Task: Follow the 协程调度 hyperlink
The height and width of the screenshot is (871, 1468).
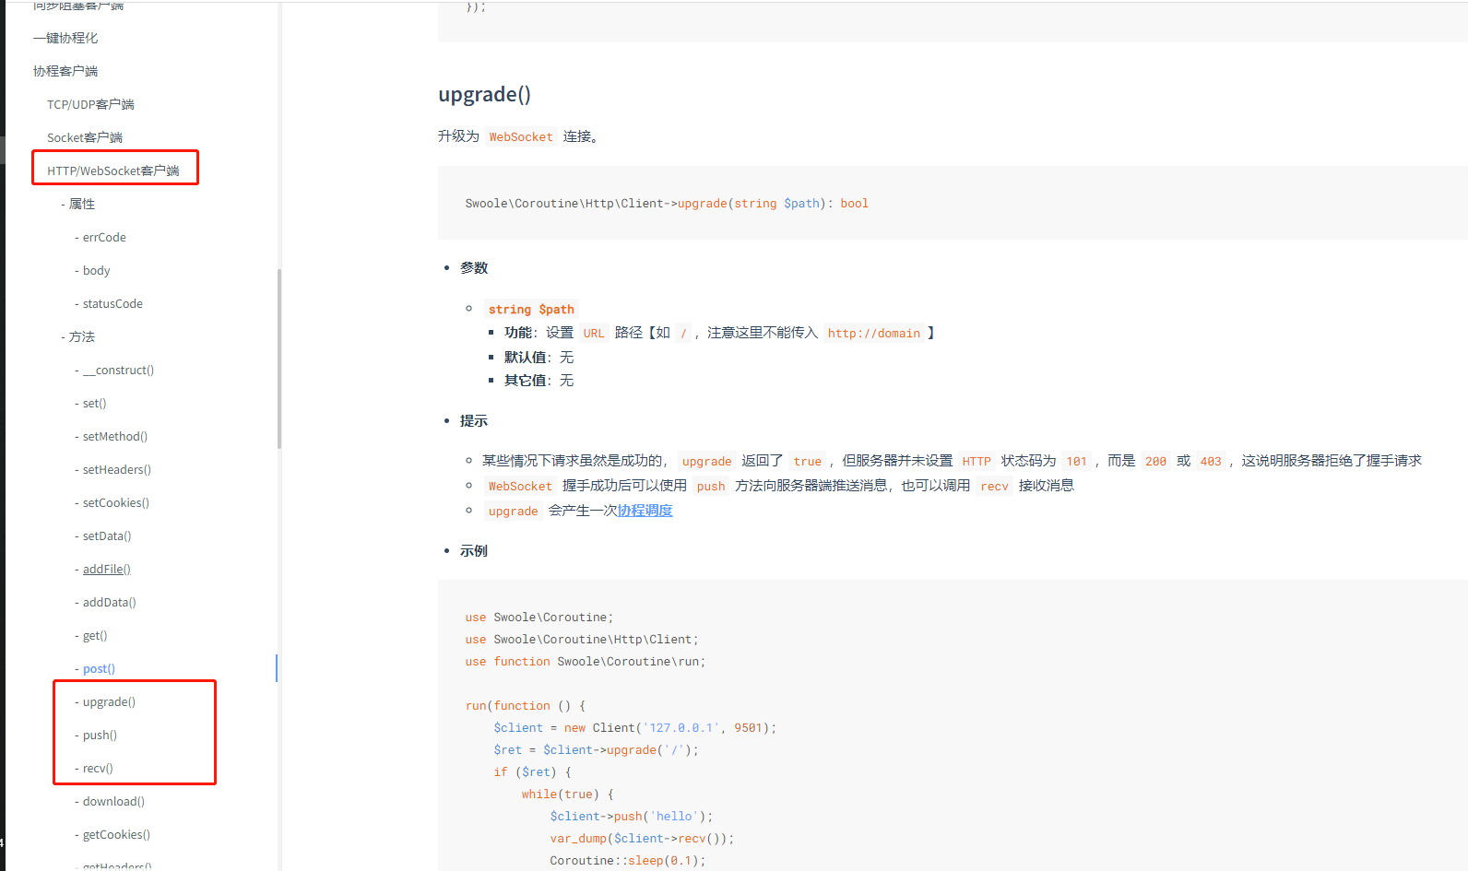Action: click(x=645, y=511)
